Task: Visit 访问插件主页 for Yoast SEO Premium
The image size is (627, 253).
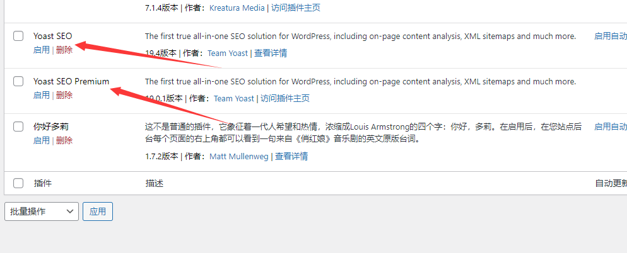Action: pos(285,99)
